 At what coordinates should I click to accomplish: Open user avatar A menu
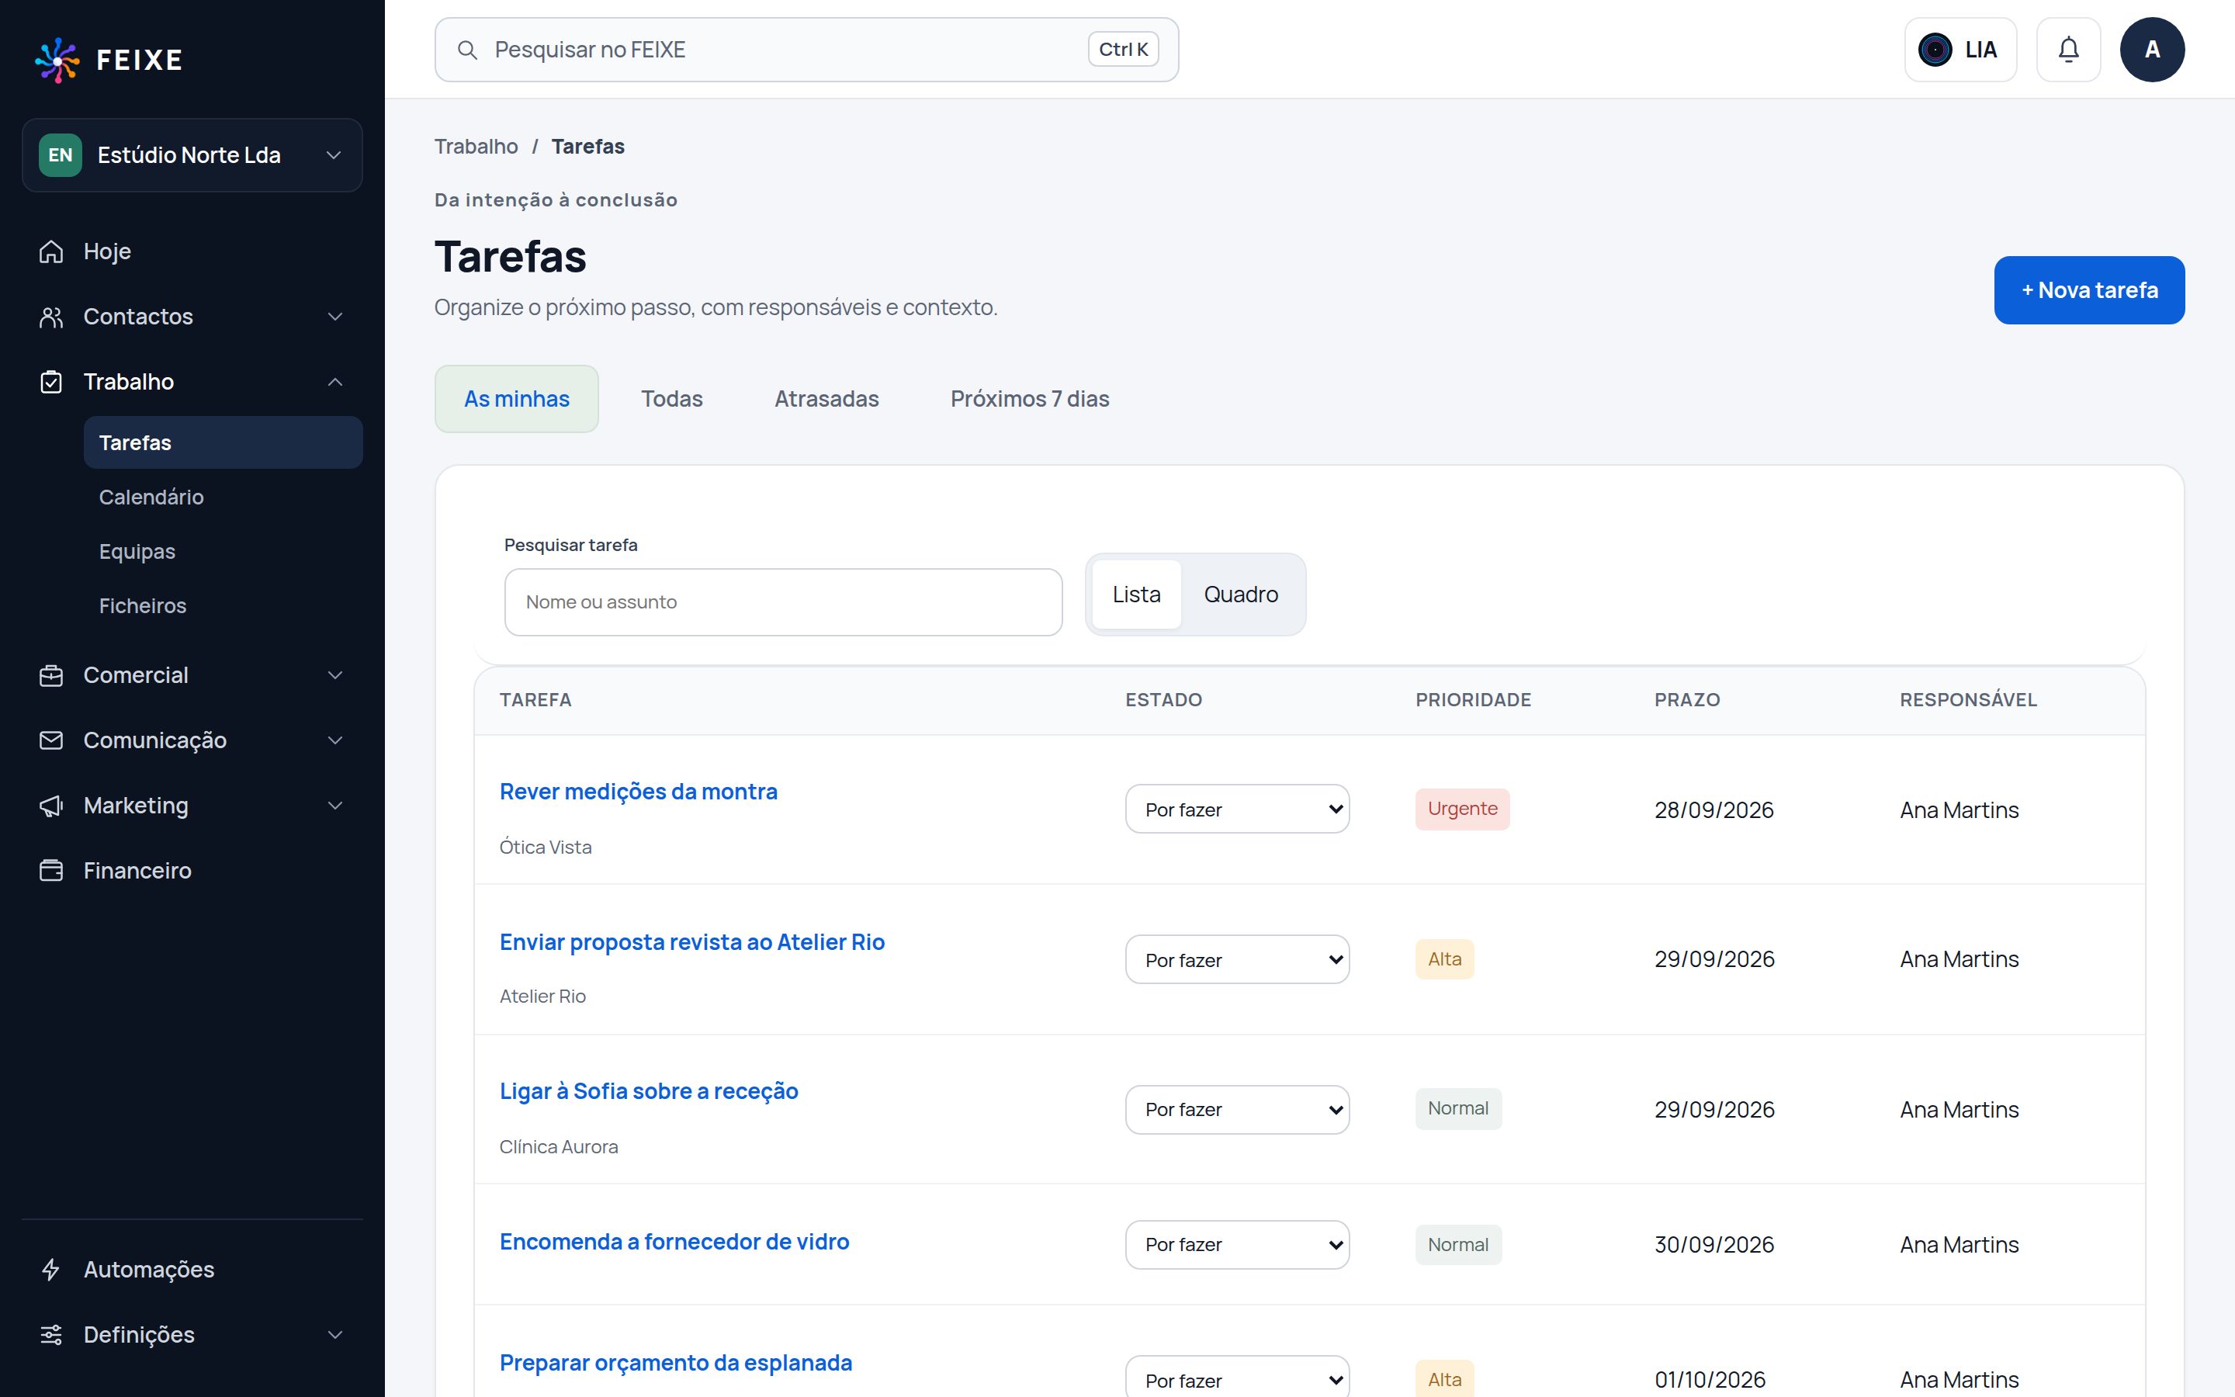click(x=2152, y=50)
